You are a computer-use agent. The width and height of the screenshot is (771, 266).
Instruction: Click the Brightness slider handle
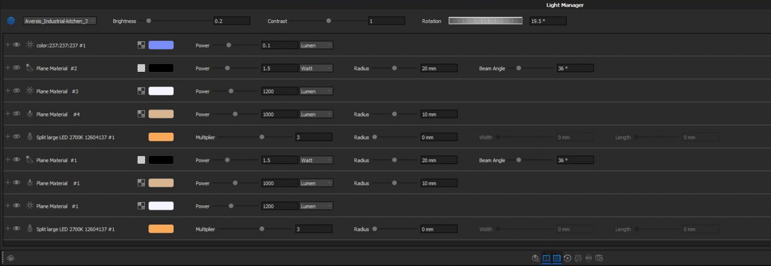149,21
